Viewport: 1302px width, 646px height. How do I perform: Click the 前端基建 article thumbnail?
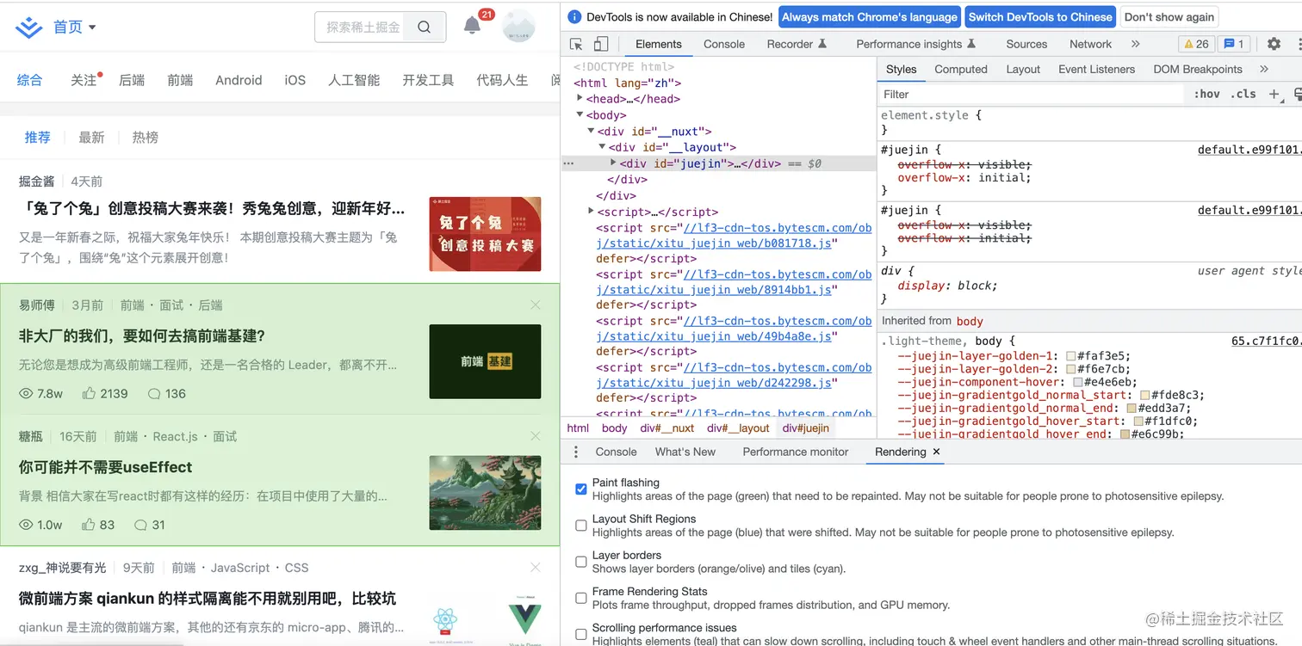(485, 361)
